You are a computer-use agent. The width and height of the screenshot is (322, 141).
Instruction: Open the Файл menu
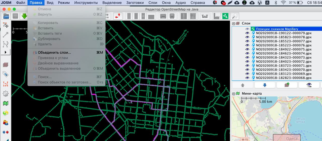[x=21, y=3]
